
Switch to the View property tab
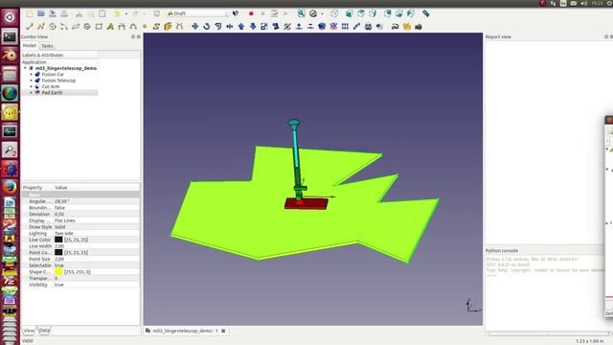pos(29,331)
